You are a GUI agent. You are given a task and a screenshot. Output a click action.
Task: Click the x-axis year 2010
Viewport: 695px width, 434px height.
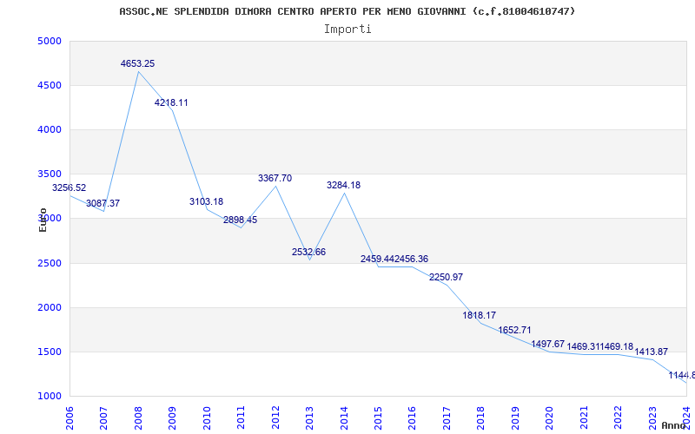[207, 418]
